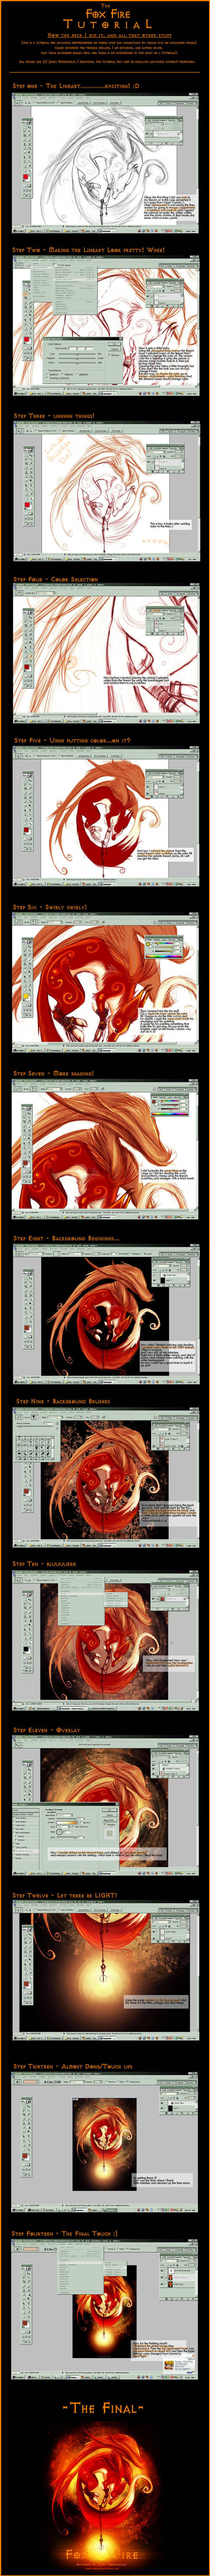Click the 'Step Four - Color Selection' heading

[56, 579]
